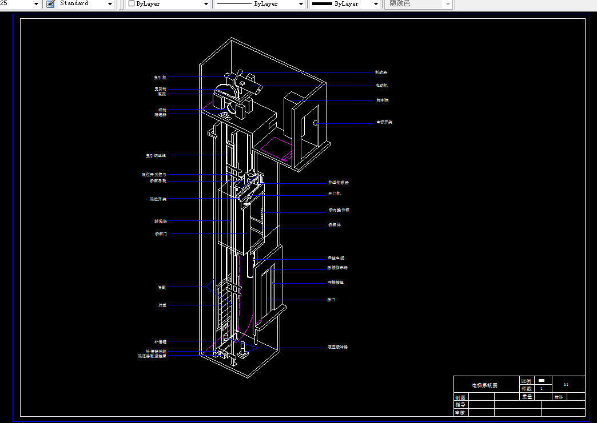Click the thin linetype preview line
The width and height of the screenshot is (597, 423).
point(233,4)
